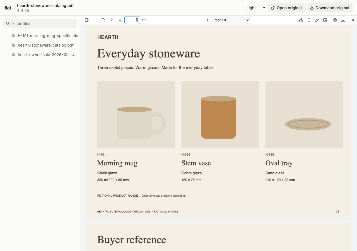This screenshot has width=357, height=251.
Task: Select the draw pencil tool
Action: 317,20
